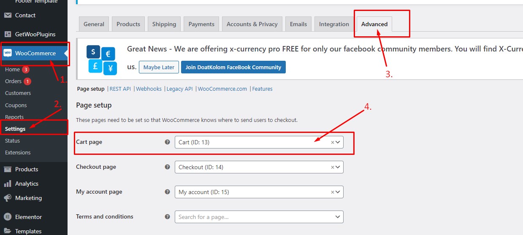Open the Features subsection link

tap(262, 89)
